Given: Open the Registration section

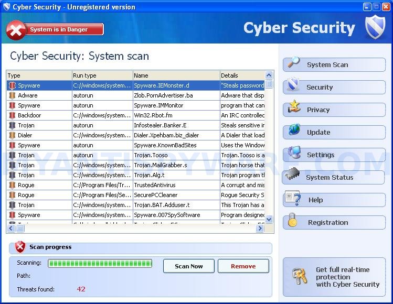Looking at the screenshot, I should [x=334, y=222].
